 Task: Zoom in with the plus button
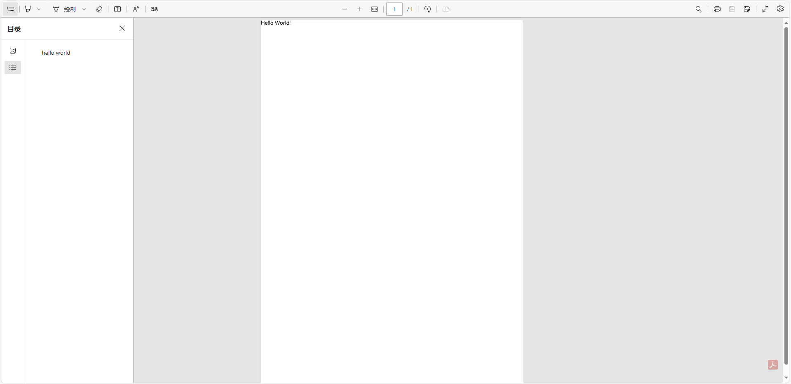(359, 9)
